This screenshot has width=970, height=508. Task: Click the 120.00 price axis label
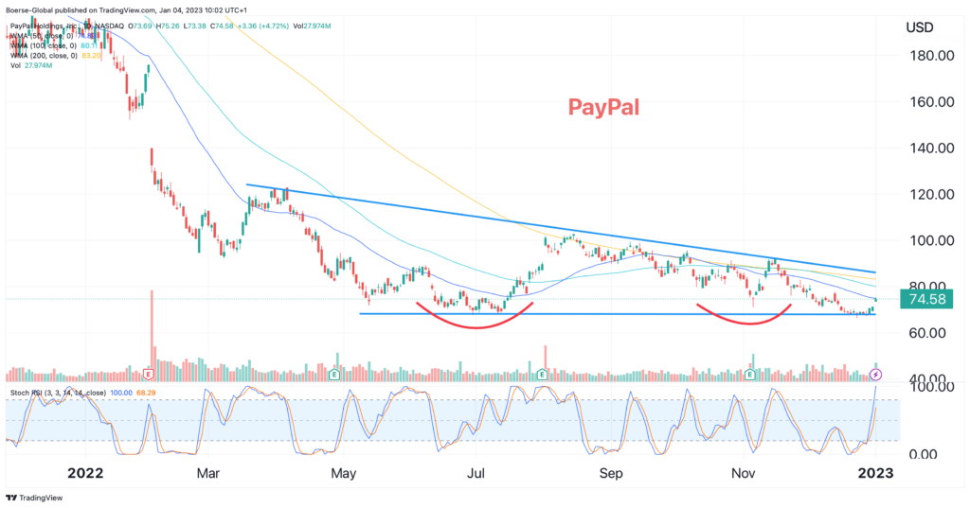(932, 194)
